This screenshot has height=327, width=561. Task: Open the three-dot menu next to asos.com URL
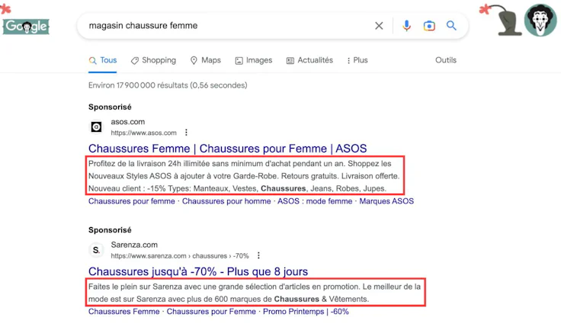click(x=186, y=133)
